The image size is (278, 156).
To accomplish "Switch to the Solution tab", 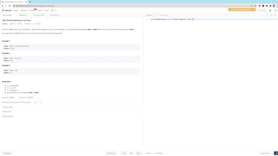I will point(23,15).
